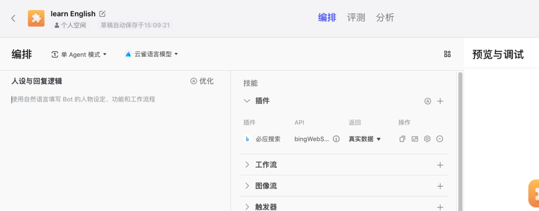Click the orange bot avatar icon
This screenshot has width=539, height=211.
click(x=36, y=18)
